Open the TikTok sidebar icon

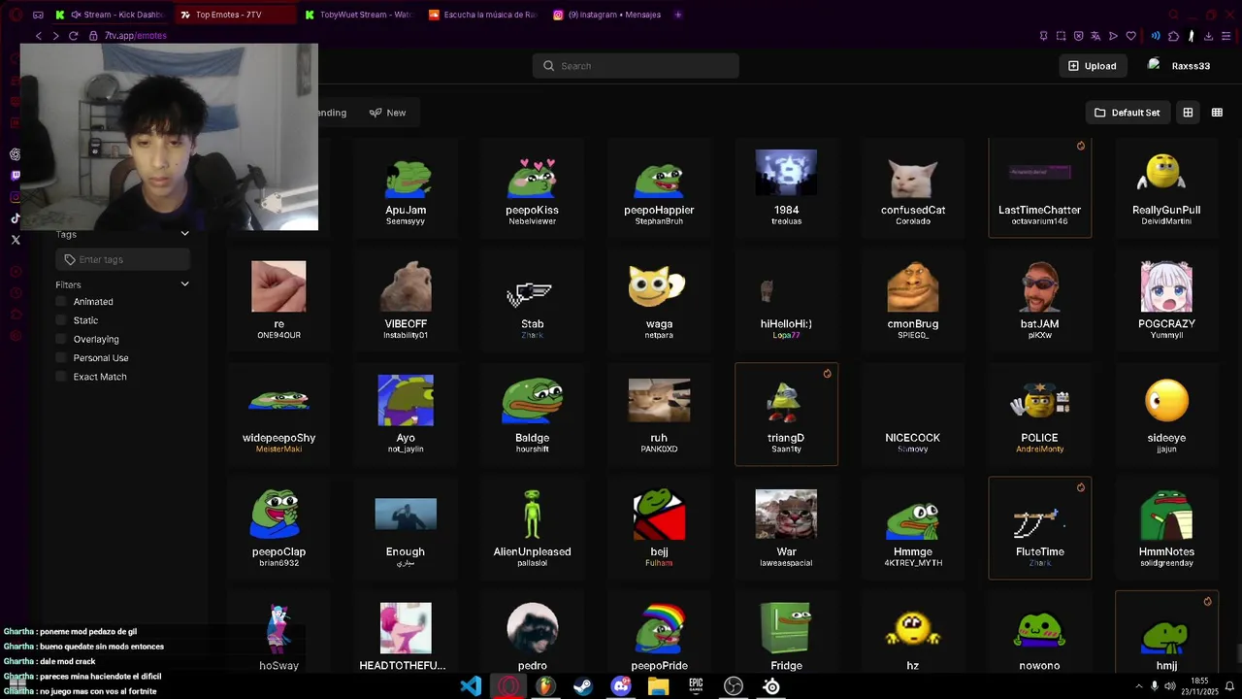[x=15, y=218]
